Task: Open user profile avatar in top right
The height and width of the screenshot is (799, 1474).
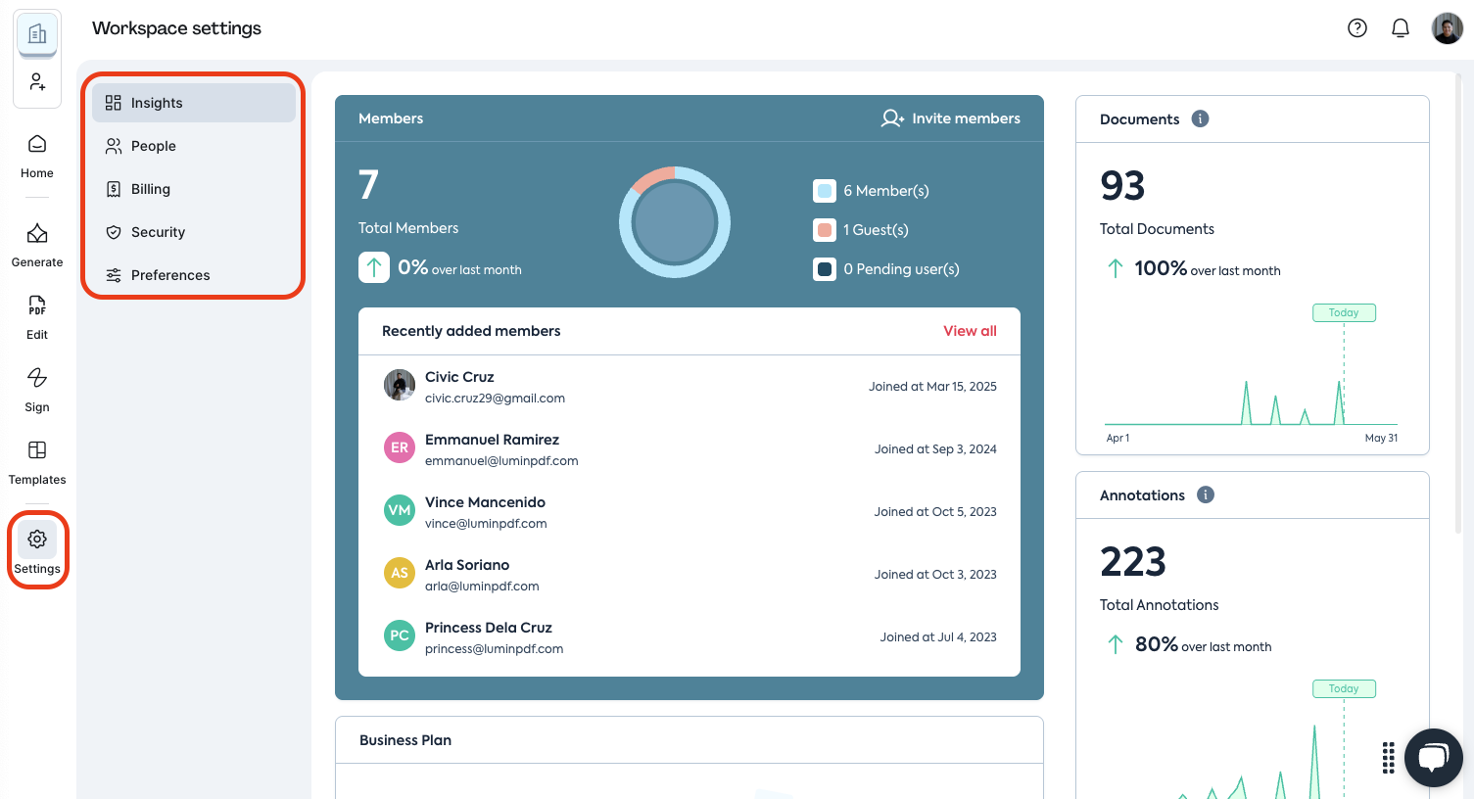Action: point(1447,28)
